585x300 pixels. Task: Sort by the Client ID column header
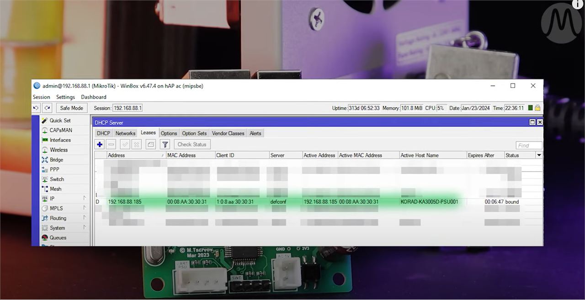(x=242, y=155)
